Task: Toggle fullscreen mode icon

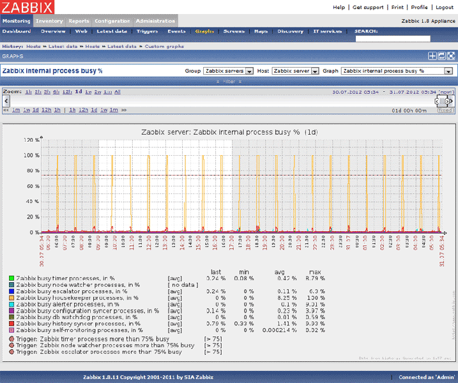Action: [x=450, y=56]
